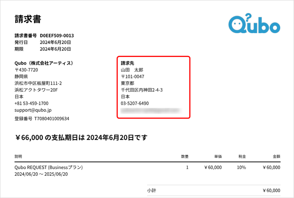Image resolution: width=294 pixels, height=198 pixels.
Task: Click the 発行日 label
Action: coord(21,42)
